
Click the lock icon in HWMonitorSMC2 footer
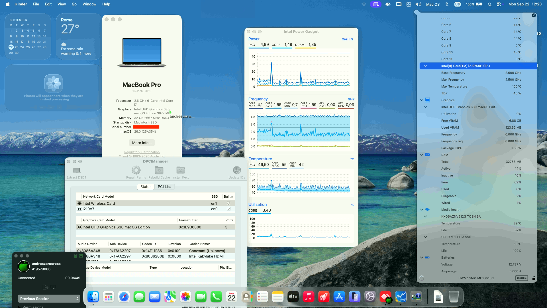coord(534,278)
